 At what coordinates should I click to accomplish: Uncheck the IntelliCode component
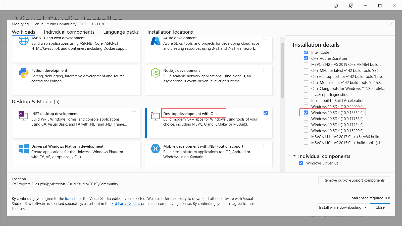(x=306, y=52)
